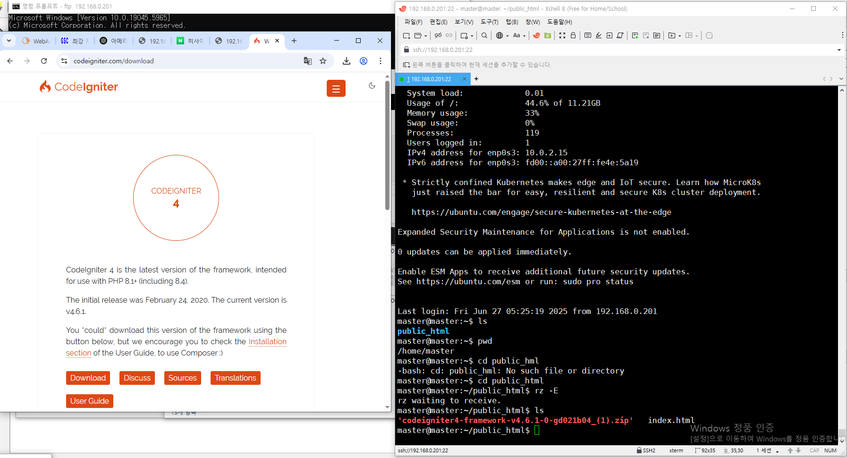Image resolution: width=847 pixels, height=458 pixels.
Task: Click the add-current-session icon in the Xshell hint bar
Action: [x=407, y=65]
